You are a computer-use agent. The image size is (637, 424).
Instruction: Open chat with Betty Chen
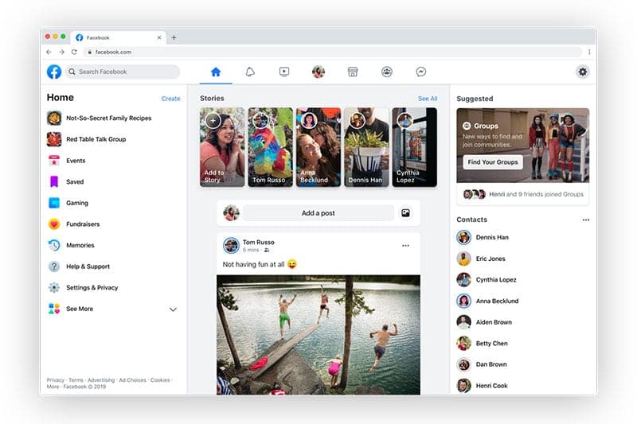tap(483, 344)
